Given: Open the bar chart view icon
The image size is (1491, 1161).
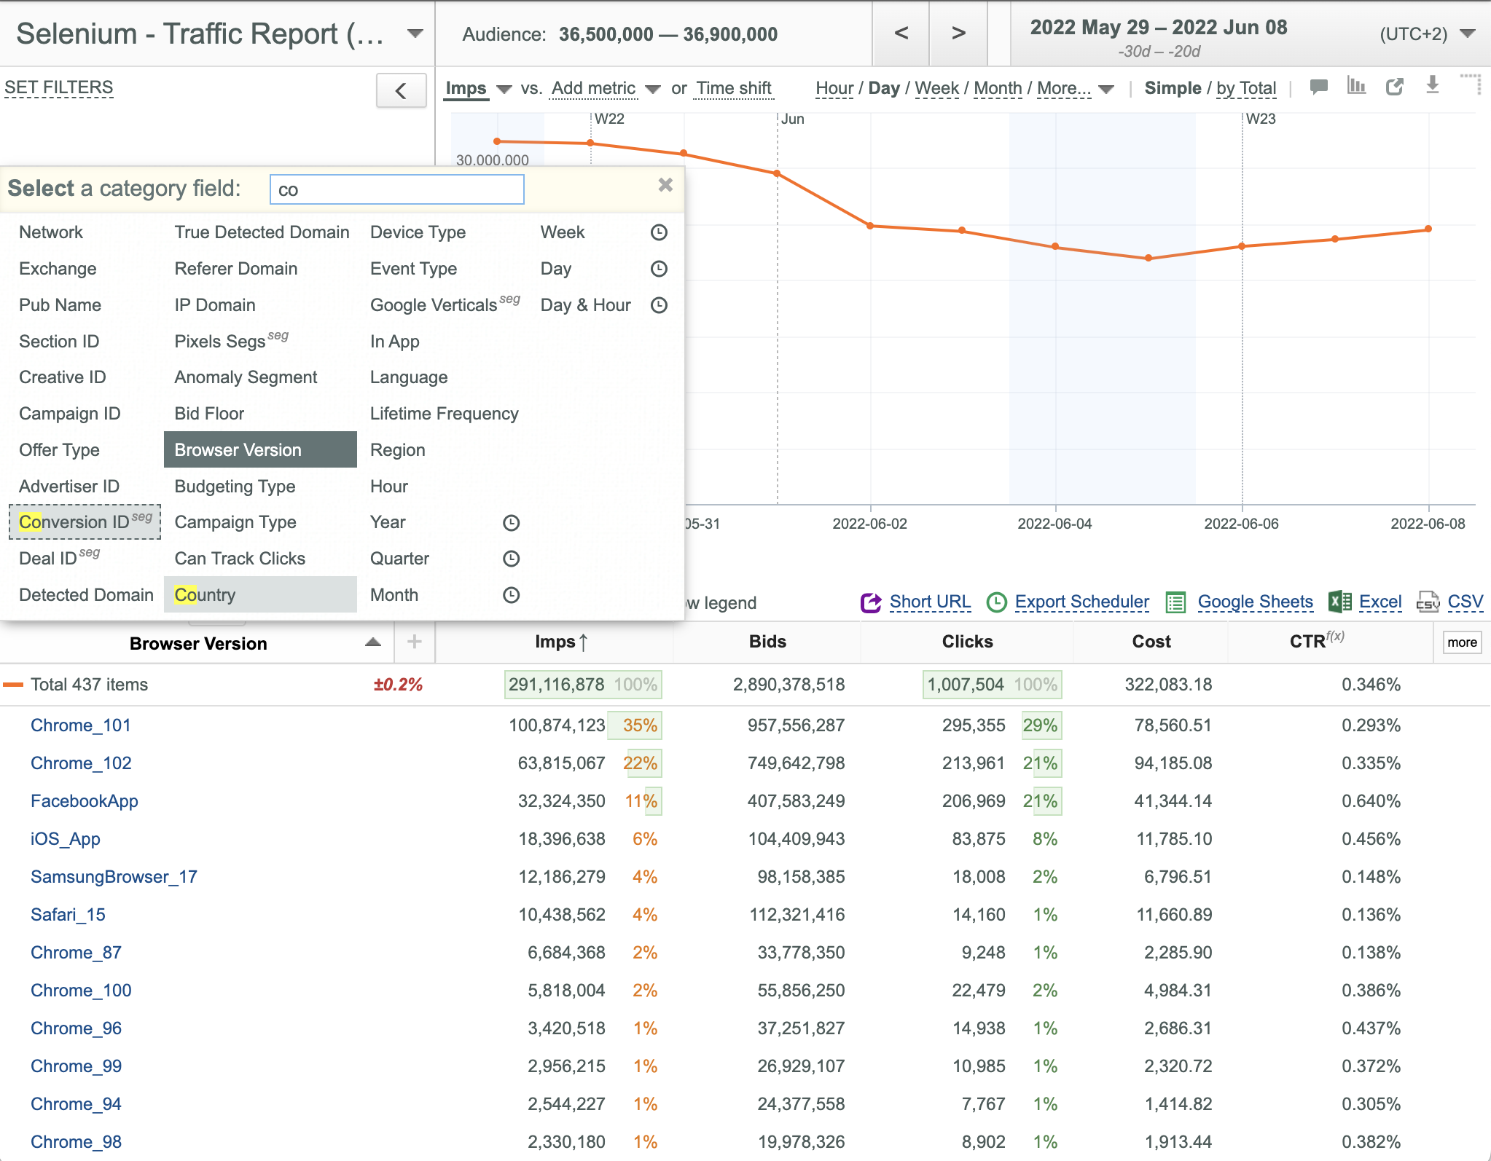Looking at the screenshot, I should 1356,86.
